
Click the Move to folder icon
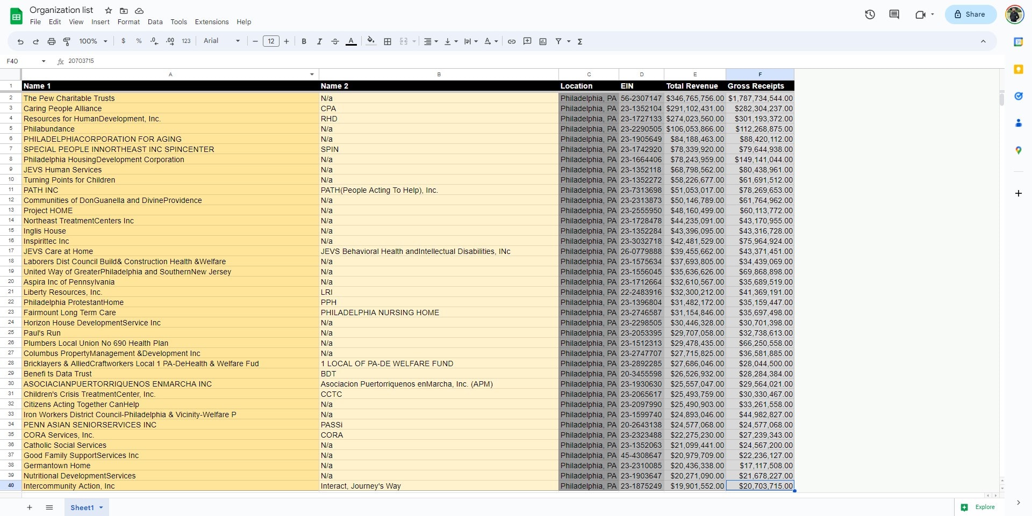pos(124,11)
